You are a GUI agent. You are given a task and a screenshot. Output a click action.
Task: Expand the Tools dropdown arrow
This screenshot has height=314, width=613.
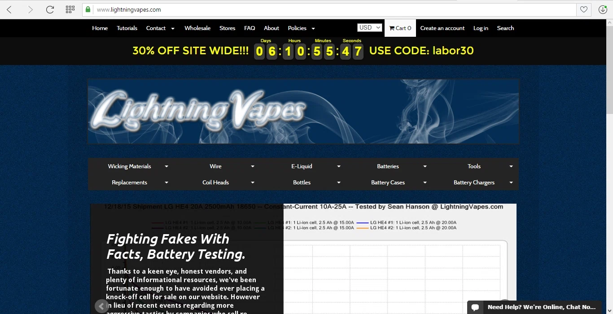click(511, 166)
